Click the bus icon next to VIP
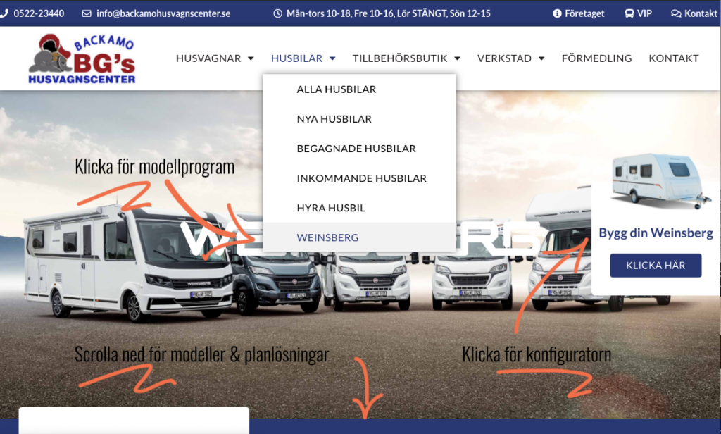 click(x=629, y=13)
